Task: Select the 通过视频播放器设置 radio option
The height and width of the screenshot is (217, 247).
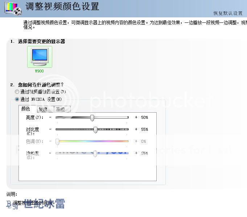Action: click(17, 92)
